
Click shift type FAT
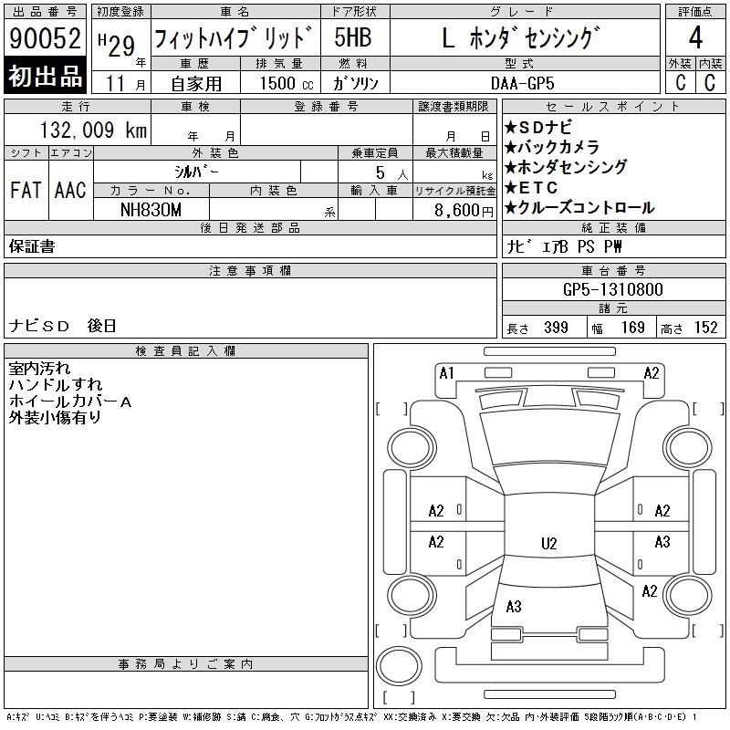pos(26,190)
